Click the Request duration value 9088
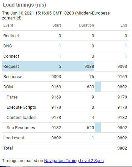132x167 pixels. click(x=89, y=67)
